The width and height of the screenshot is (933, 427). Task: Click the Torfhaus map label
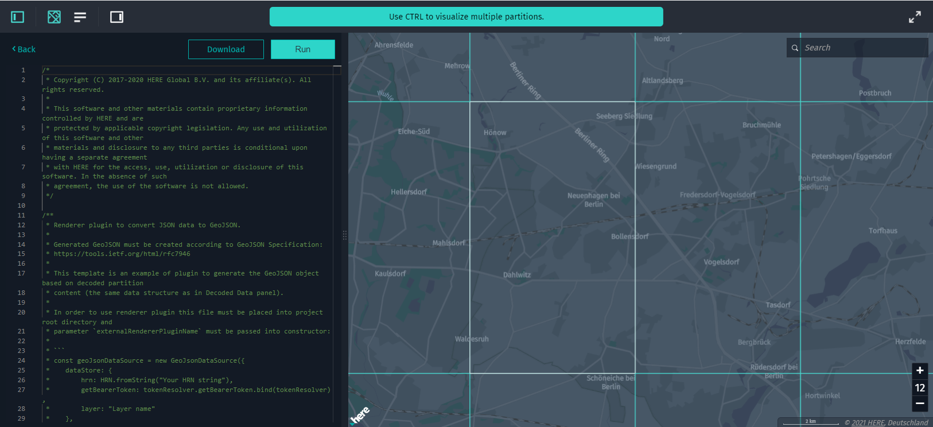(x=883, y=231)
